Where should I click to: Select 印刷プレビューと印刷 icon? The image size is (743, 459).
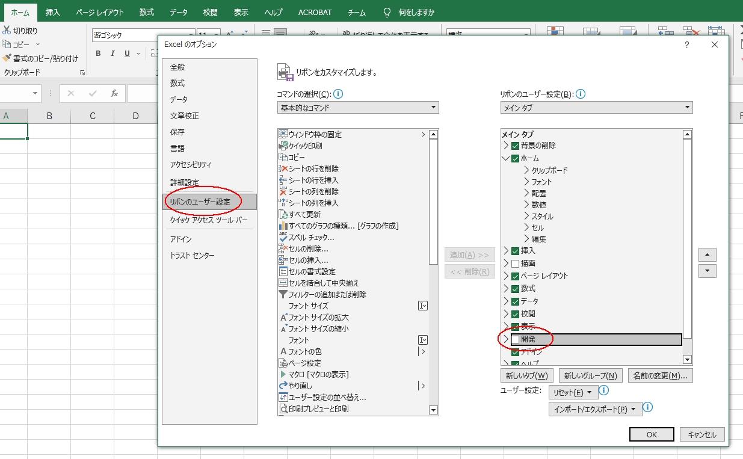pyautogui.click(x=283, y=408)
